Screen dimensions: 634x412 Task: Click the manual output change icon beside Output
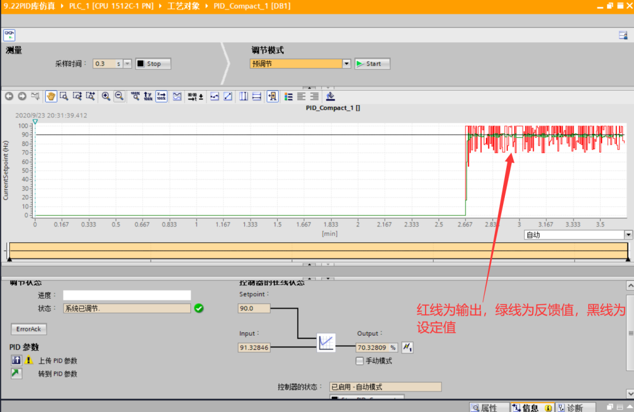(x=407, y=347)
